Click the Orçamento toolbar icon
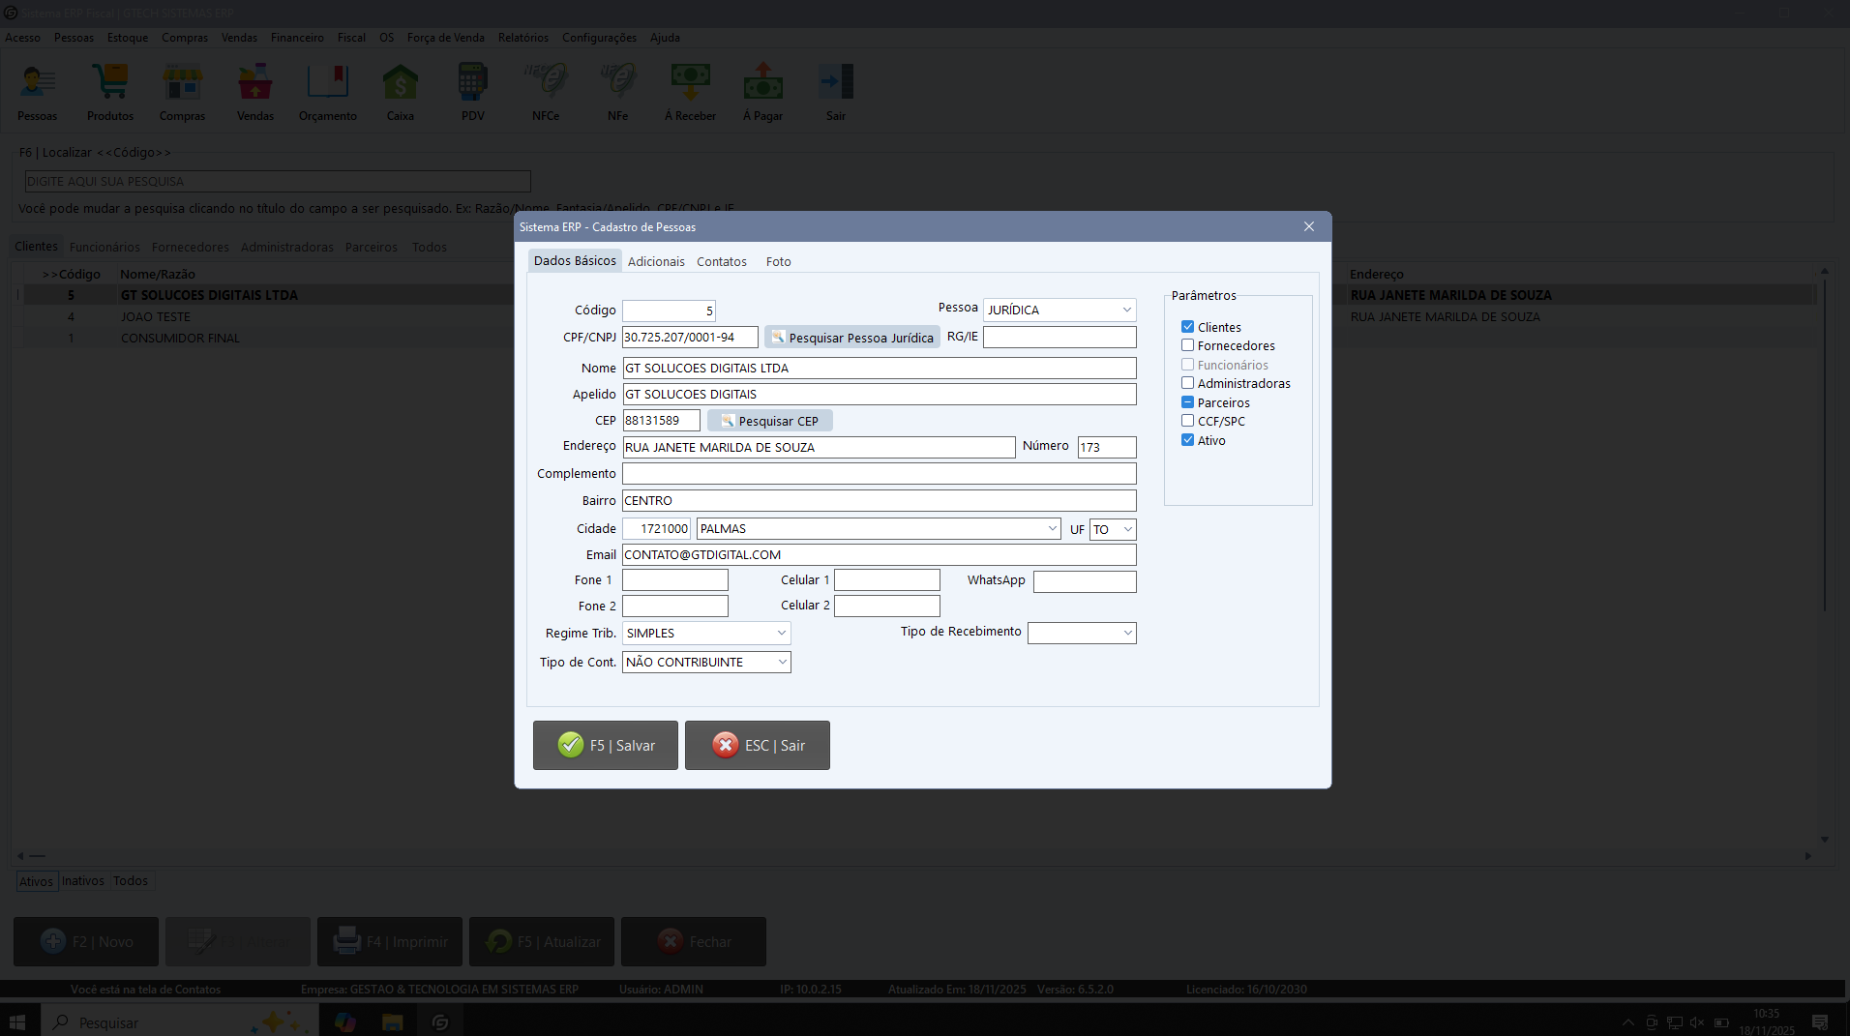Screen dimensions: 1850x1036 327,83
